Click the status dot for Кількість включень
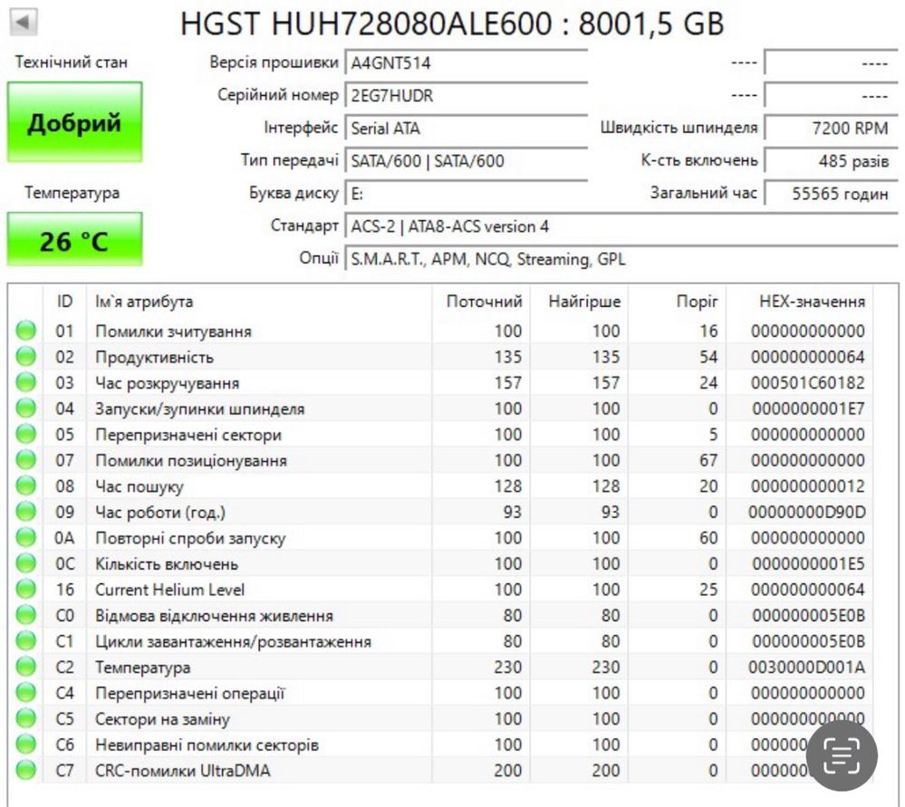This screenshot has height=807, width=905. pyautogui.click(x=25, y=563)
